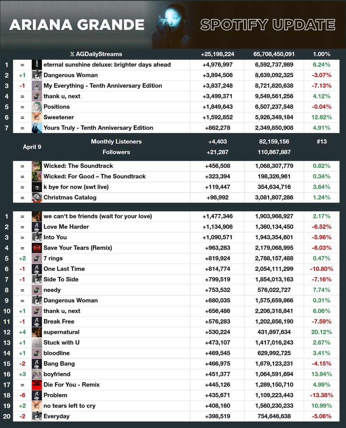Click the monthly listeners count 82,159,156

pyautogui.click(x=274, y=142)
